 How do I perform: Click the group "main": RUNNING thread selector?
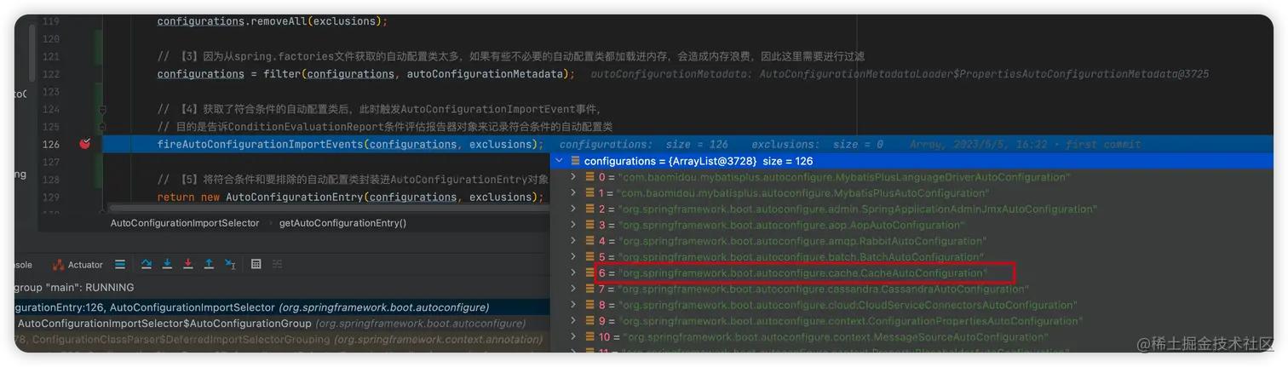point(74,288)
